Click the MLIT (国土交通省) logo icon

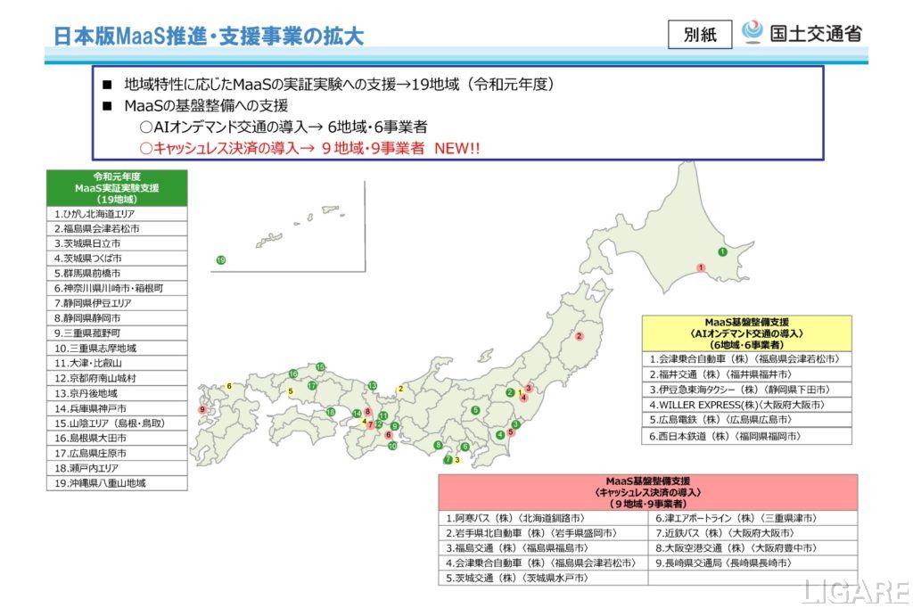click(753, 33)
